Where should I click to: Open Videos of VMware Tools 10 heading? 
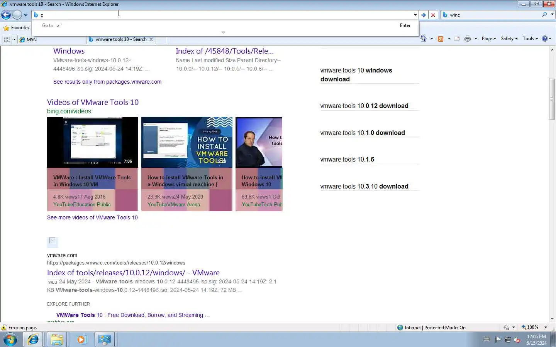click(x=93, y=102)
